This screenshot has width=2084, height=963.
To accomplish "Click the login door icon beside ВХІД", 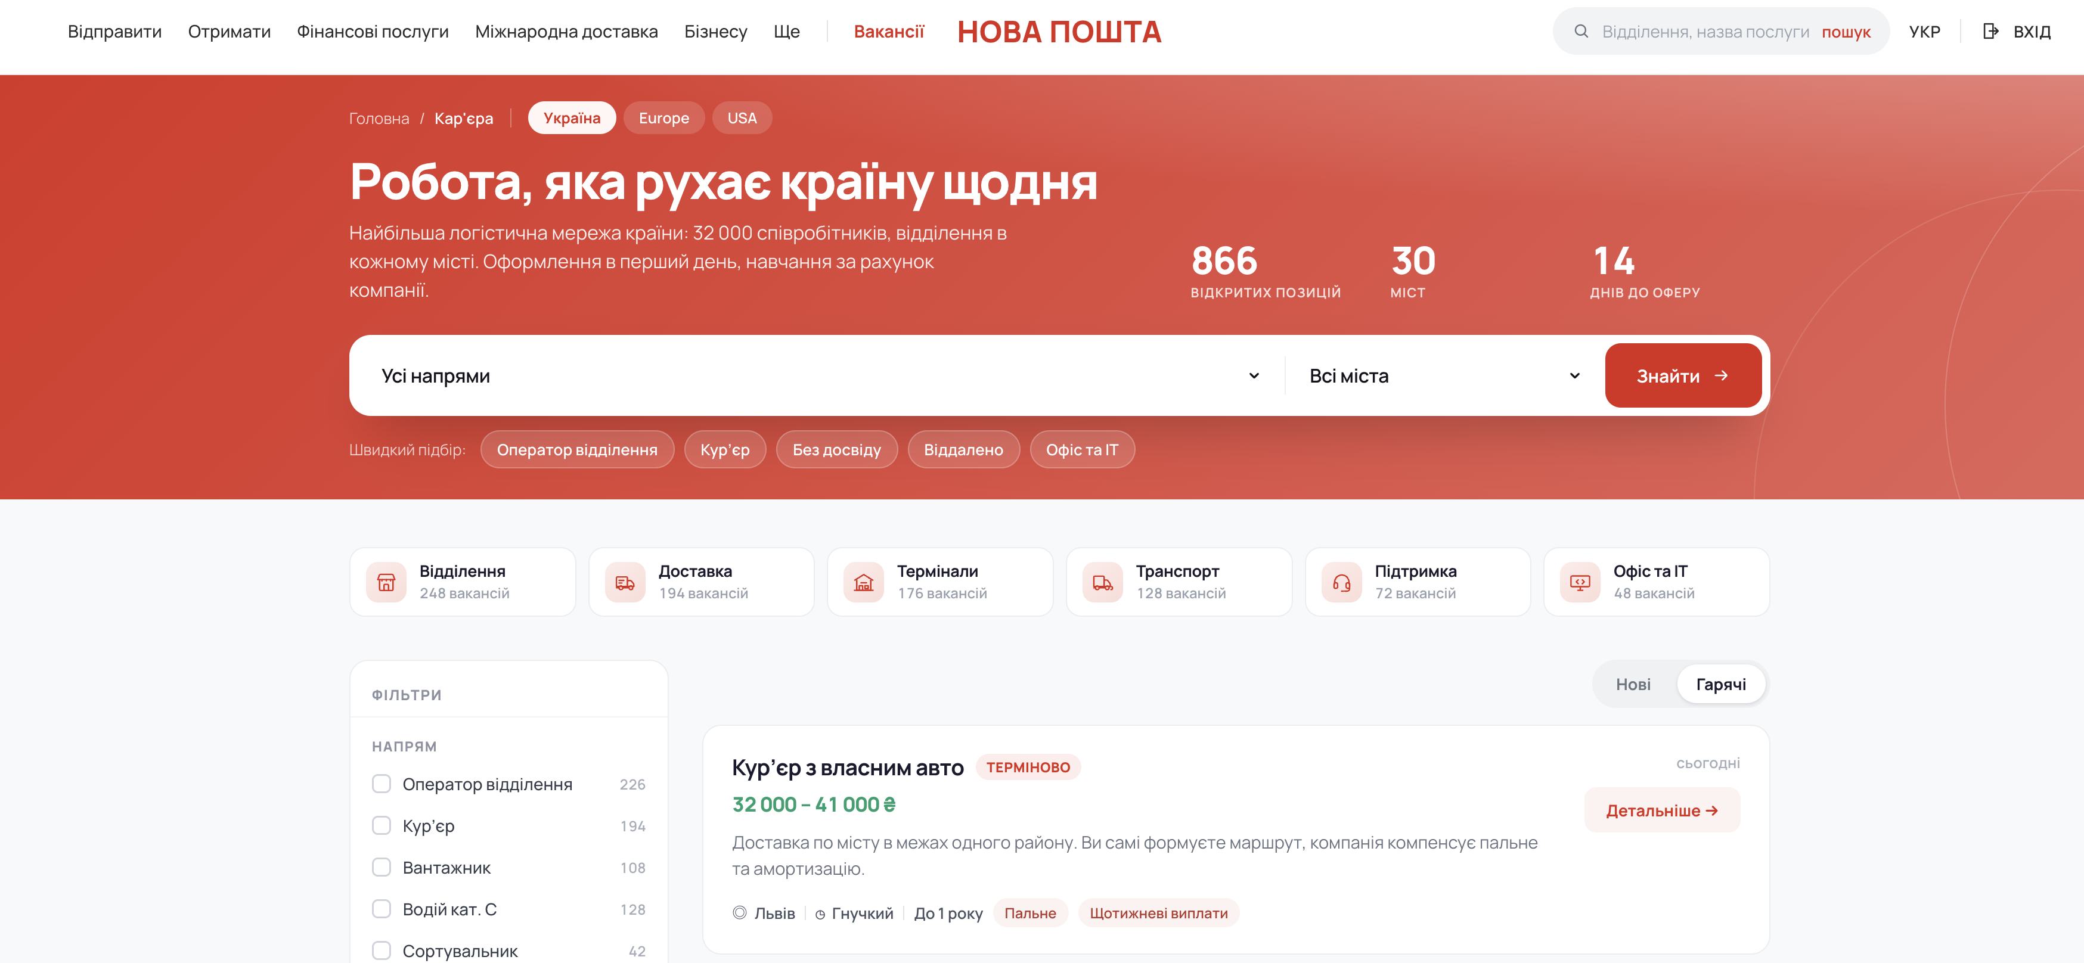I will coord(1991,32).
